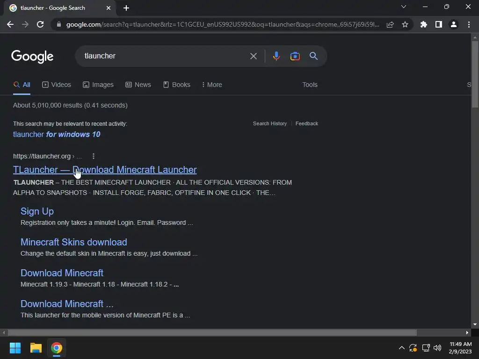Switch to Videos results
The height and width of the screenshot is (359, 479).
(57, 85)
